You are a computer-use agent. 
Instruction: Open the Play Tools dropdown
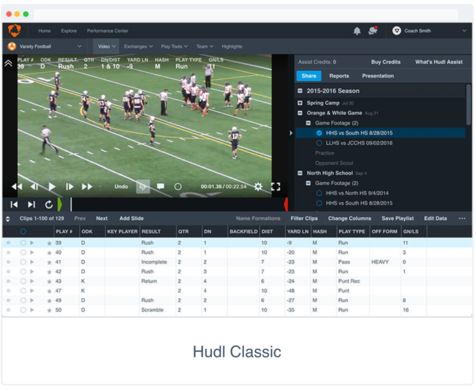click(x=174, y=46)
